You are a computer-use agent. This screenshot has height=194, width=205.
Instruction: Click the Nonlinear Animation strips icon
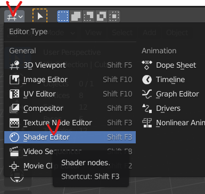point(147,123)
